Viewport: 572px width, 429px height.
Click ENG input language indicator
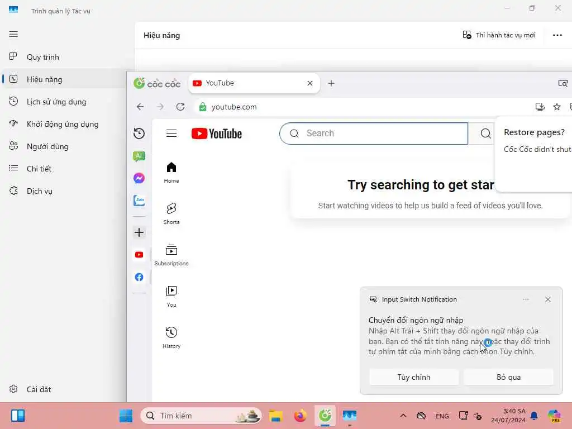click(x=442, y=416)
